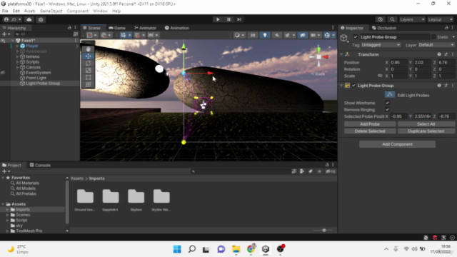Click the Step frame button

pos(239,19)
